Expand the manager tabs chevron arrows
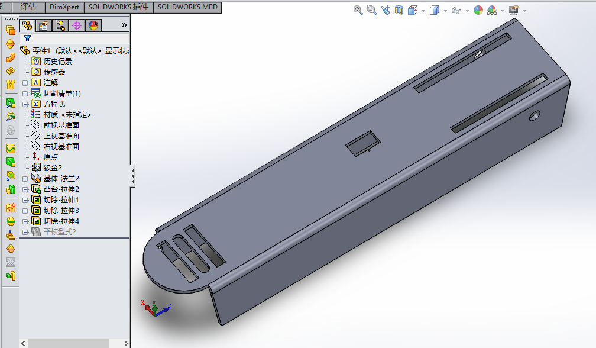Viewport: 596px width, 348px height. tap(124, 25)
